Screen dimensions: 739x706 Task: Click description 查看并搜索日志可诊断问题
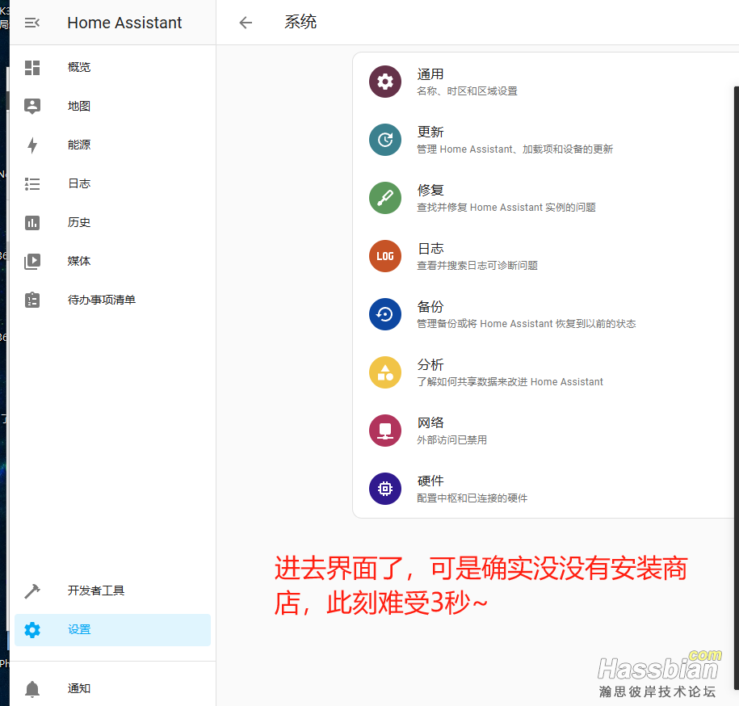477,265
